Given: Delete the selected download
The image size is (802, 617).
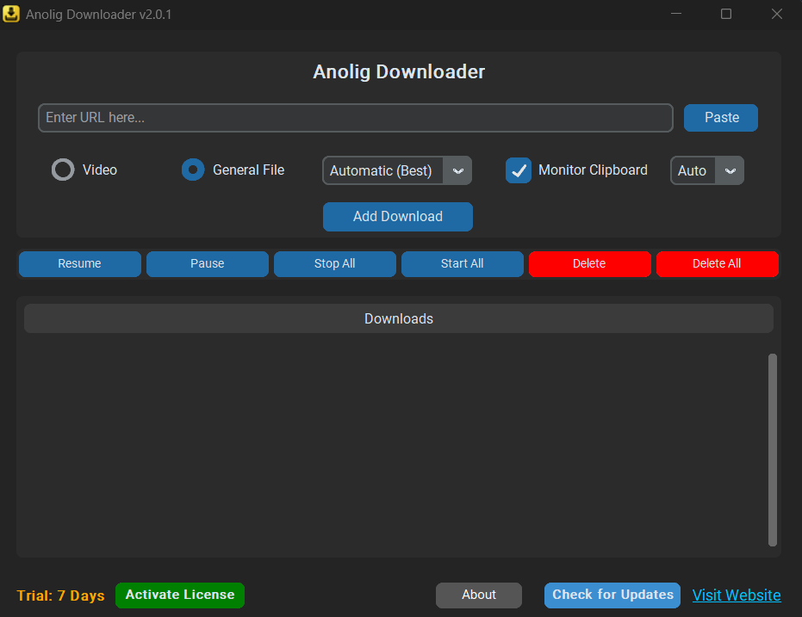Looking at the screenshot, I should [589, 264].
